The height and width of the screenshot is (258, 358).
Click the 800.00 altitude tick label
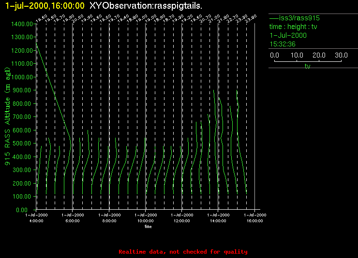click(23, 104)
